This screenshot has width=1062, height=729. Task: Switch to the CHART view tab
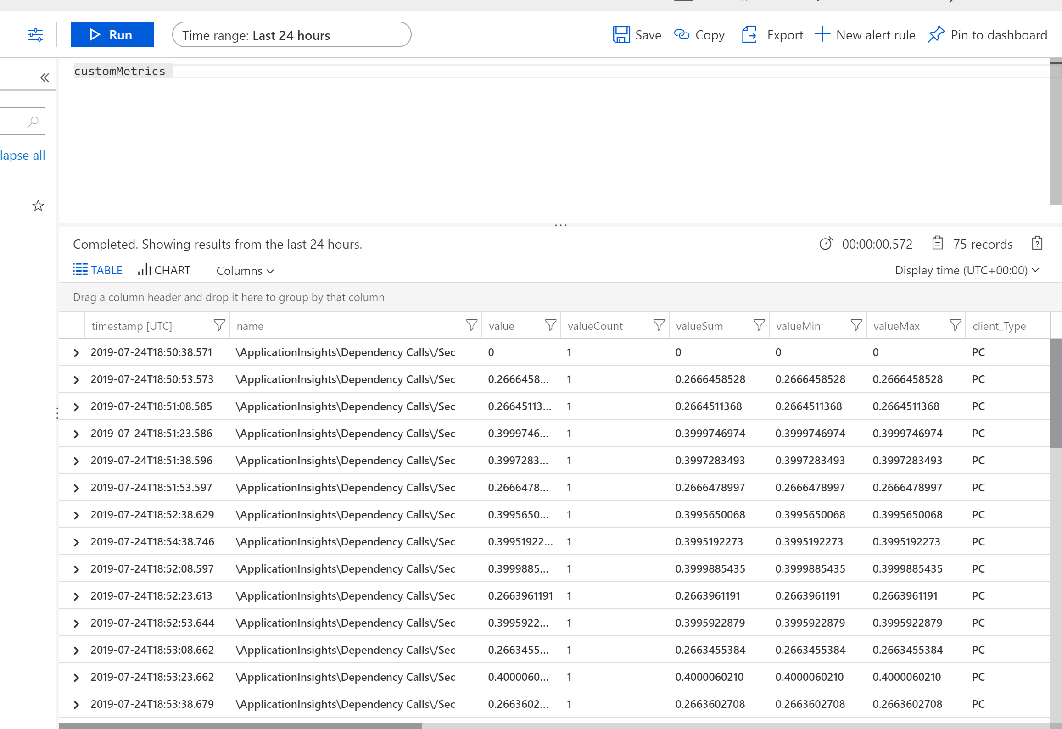point(164,270)
